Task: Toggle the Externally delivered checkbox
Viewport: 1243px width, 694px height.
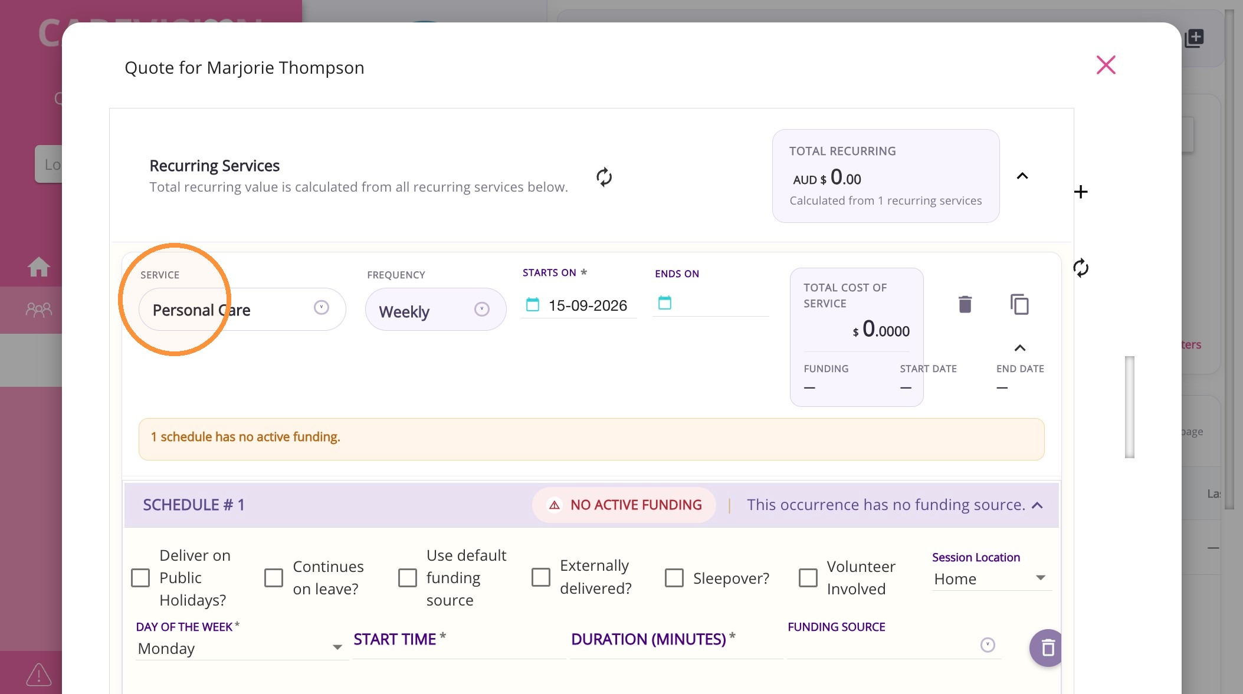Action: pyautogui.click(x=541, y=577)
